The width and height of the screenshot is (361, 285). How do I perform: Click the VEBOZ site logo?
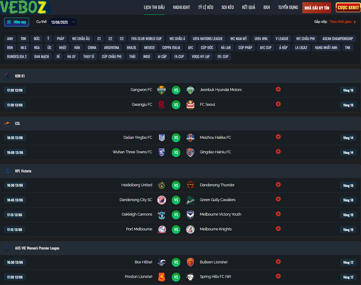(24, 7)
